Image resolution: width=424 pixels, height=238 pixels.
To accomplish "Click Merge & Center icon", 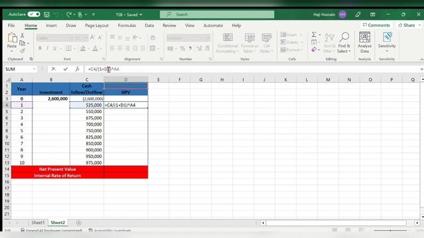I will 152,48.
